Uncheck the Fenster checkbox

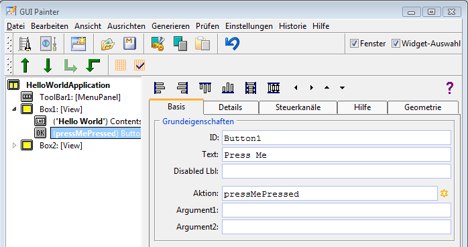coord(354,44)
